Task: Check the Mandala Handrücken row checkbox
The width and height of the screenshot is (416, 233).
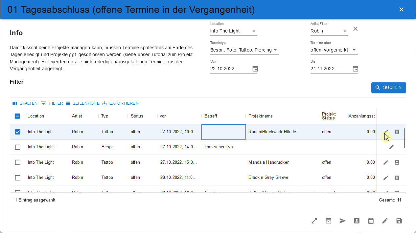Action: click(x=18, y=162)
